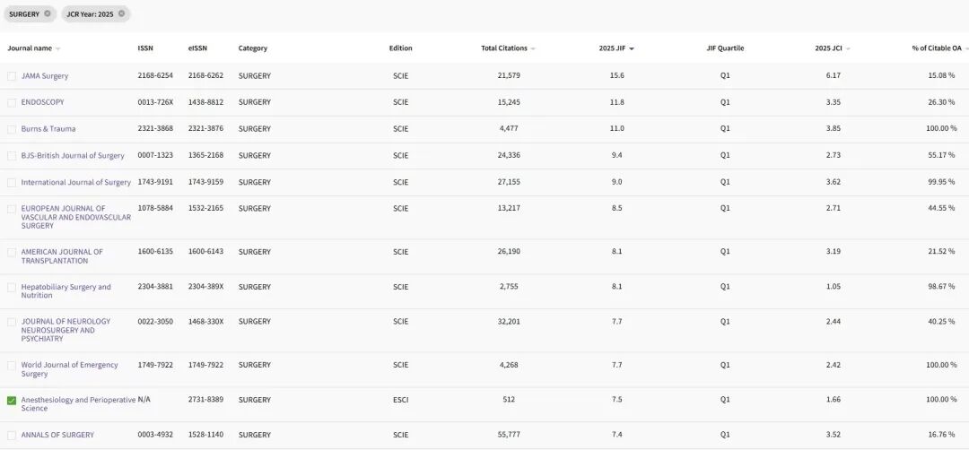Image resolution: width=969 pixels, height=450 pixels.
Task: Uncheck Anesthesiology and Perioperative Science checkbox
Action: pos(12,401)
